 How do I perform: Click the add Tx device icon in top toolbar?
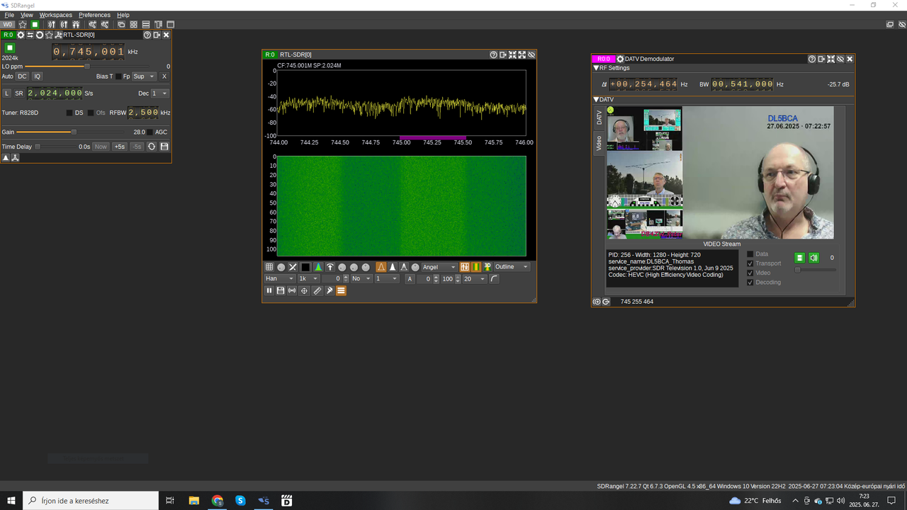pos(64,24)
